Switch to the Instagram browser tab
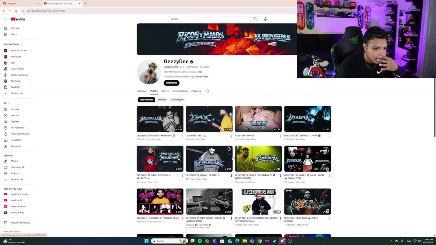 [x=20, y=3]
